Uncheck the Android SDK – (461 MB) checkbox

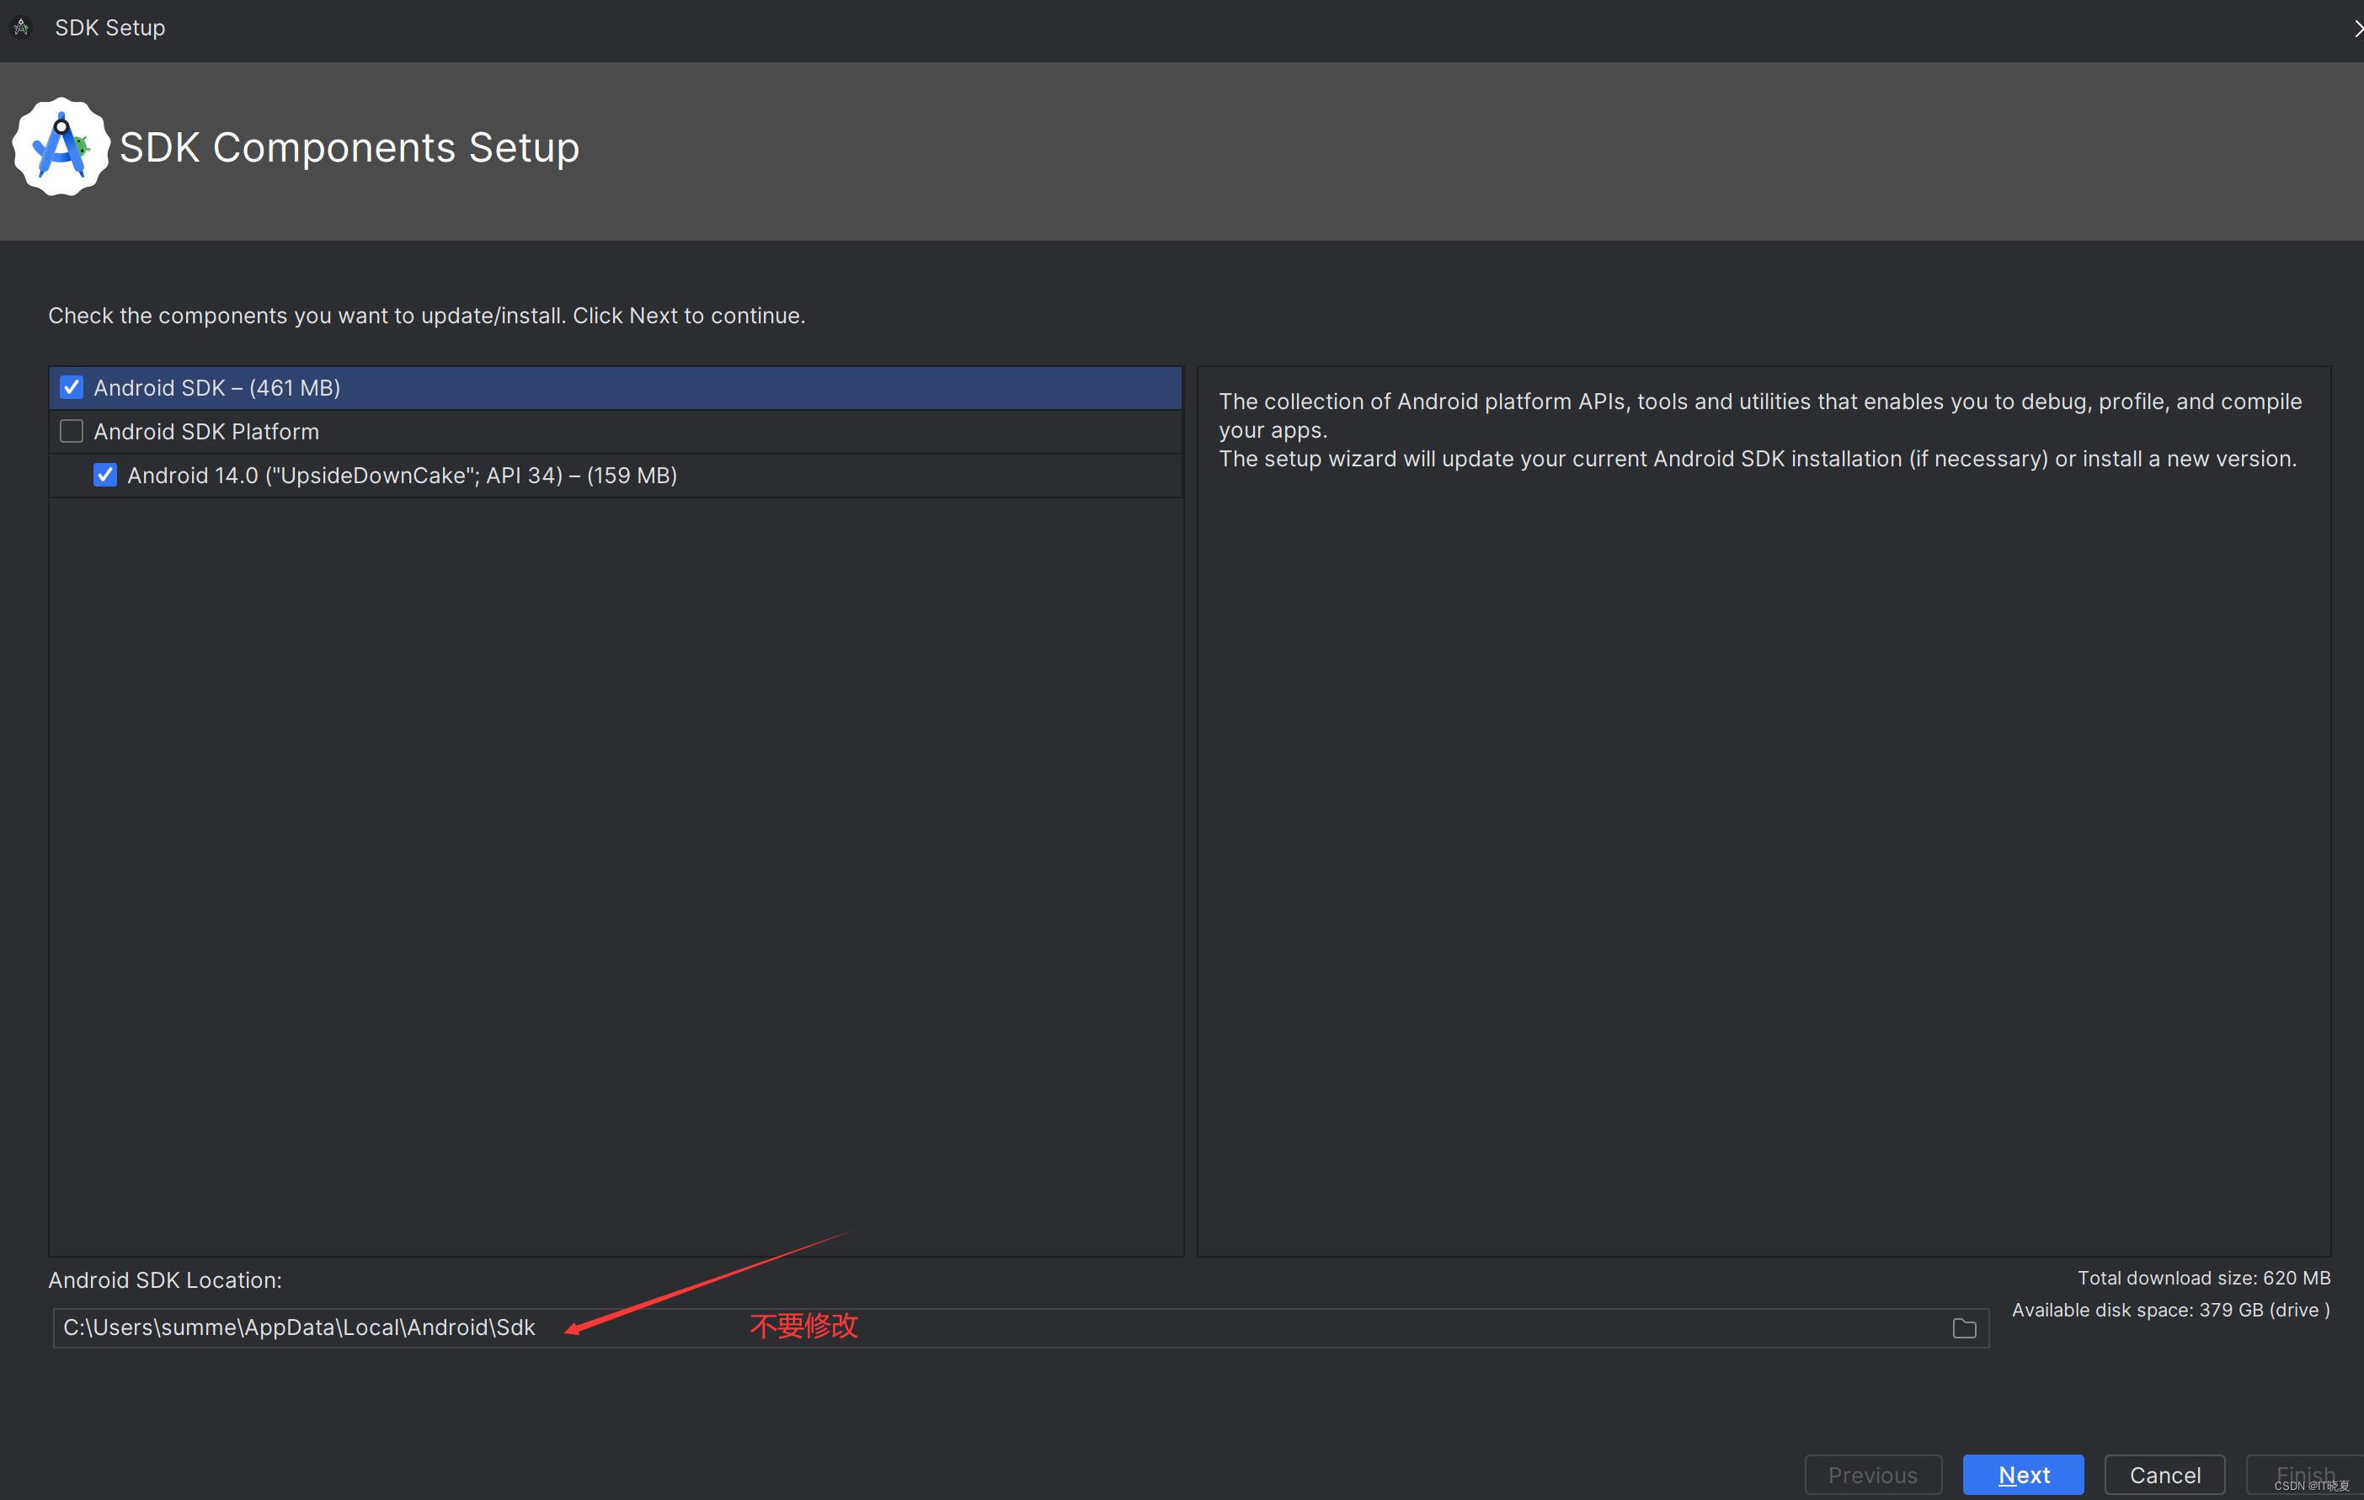pyautogui.click(x=72, y=387)
